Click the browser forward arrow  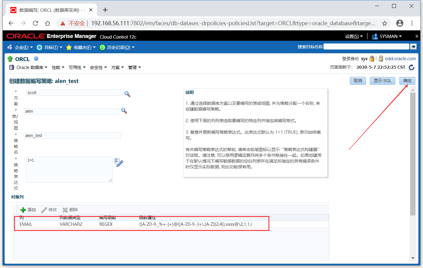pyautogui.click(x=23, y=23)
